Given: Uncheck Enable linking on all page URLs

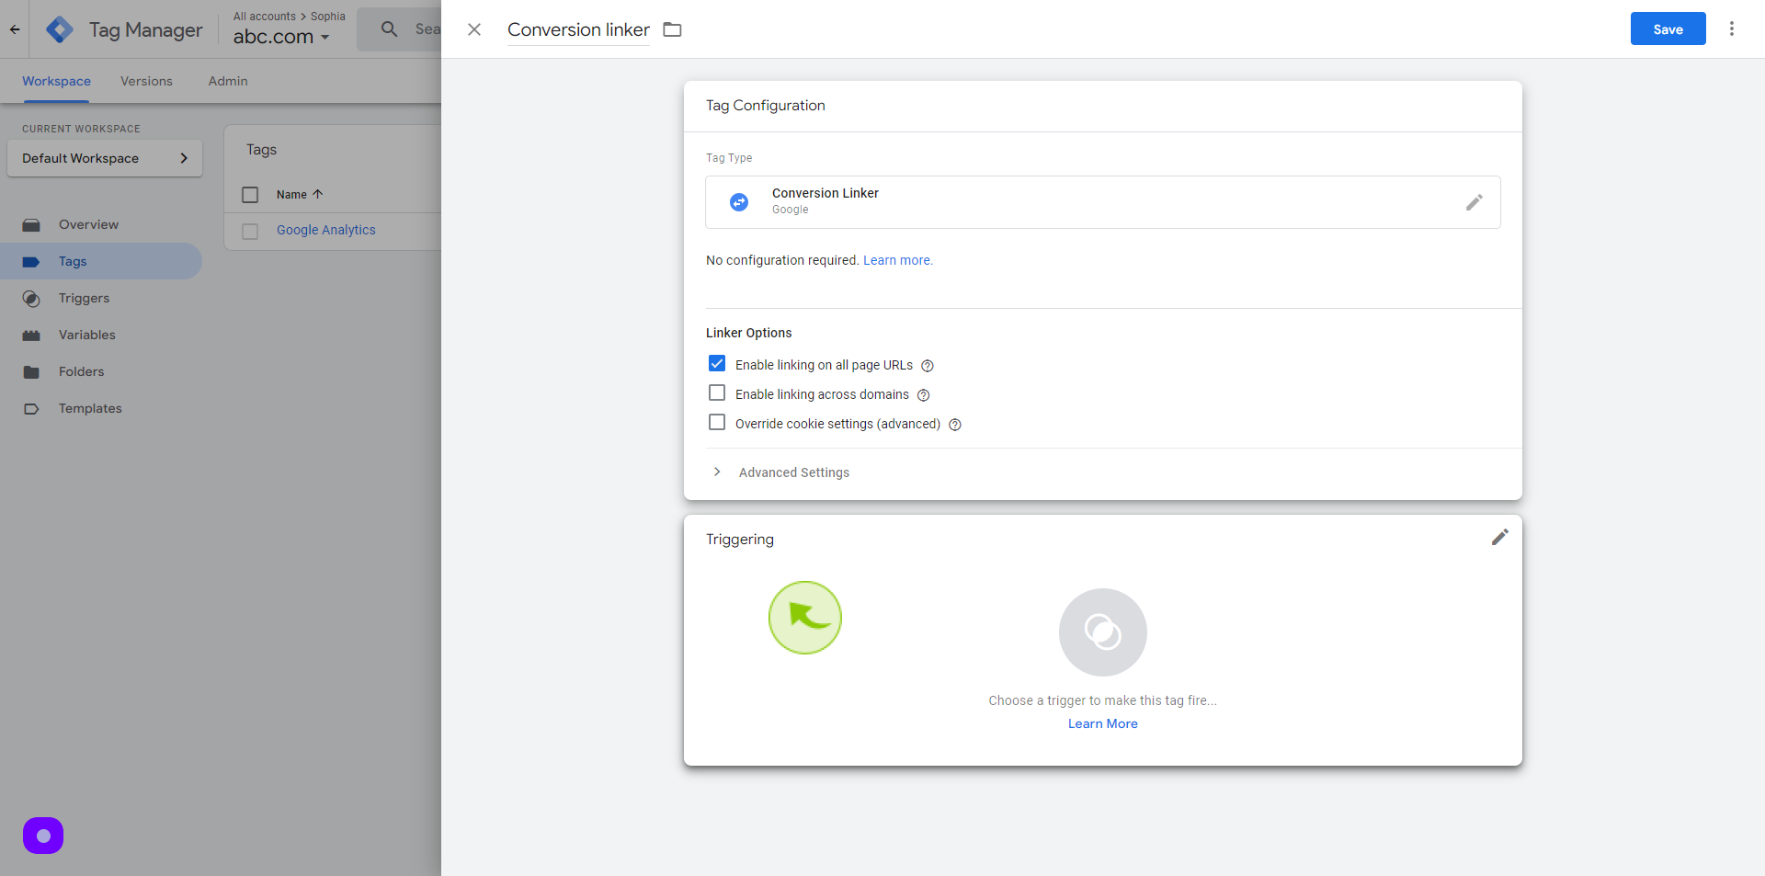Looking at the screenshot, I should click(x=717, y=364).
